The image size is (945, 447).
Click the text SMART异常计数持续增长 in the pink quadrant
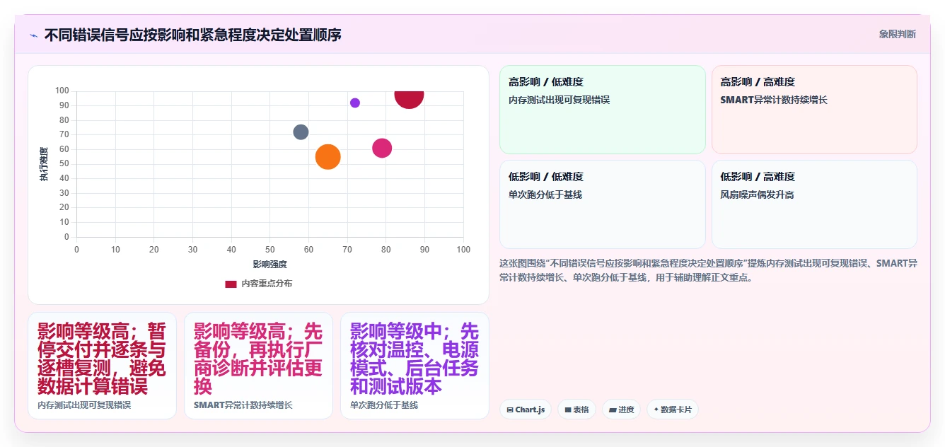coord(774,100)
